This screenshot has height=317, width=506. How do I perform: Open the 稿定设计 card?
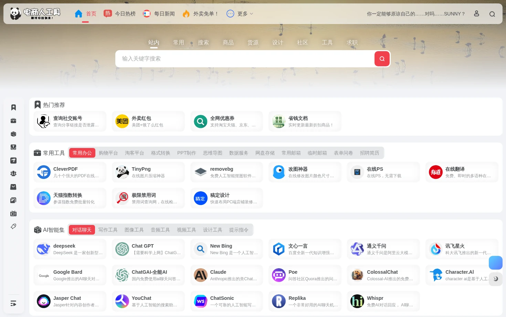pos(227,198)
